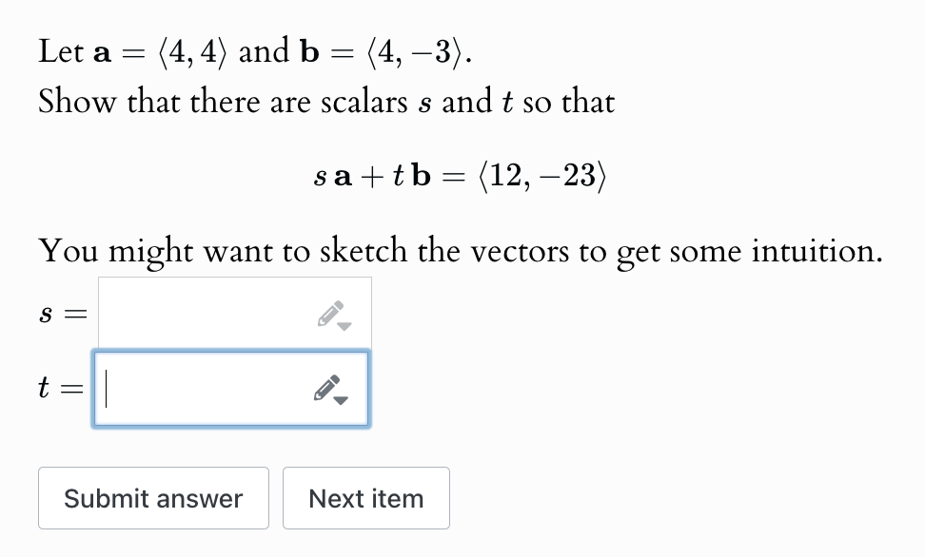Expand the dropdown arrow under the t pencil
The height and width of the screenshot is (557, 925).
click(341, 399)
